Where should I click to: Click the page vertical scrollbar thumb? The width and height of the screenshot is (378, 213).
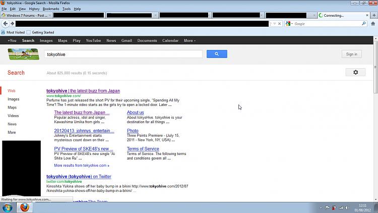(x=375, y=67)
